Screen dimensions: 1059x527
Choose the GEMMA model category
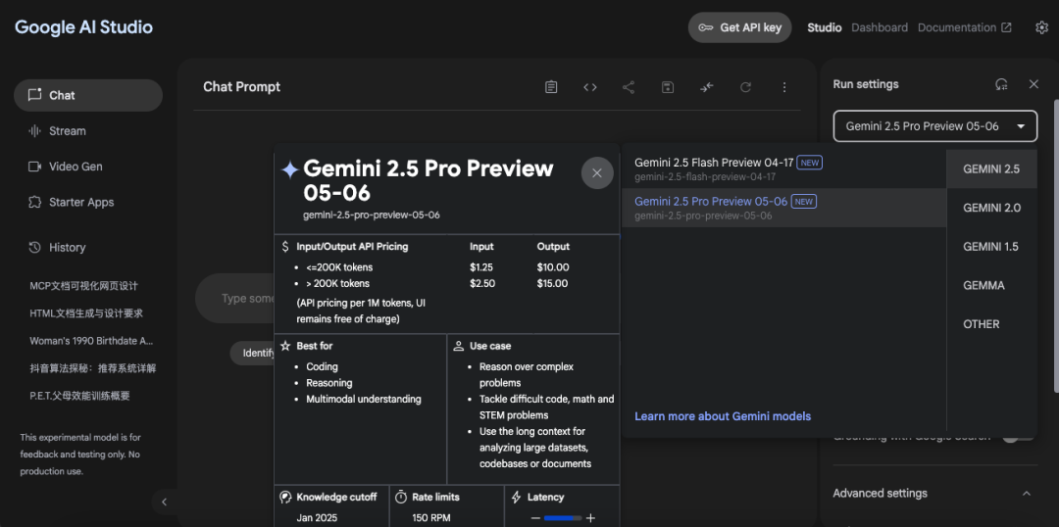(991, 285)
